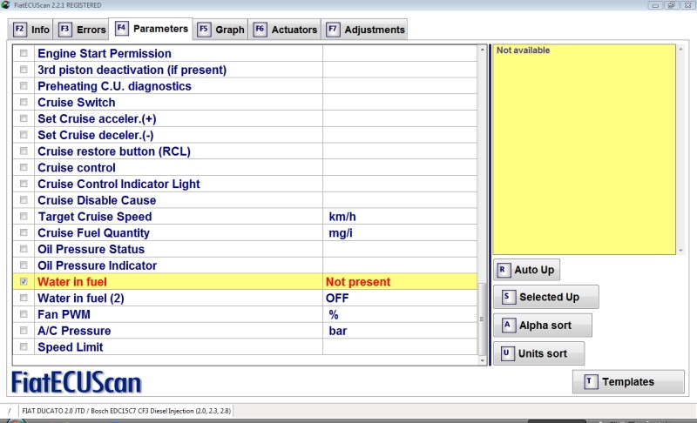The image size is (697, 423).
Task: Open the Templates button
Action: coord(628,382)
